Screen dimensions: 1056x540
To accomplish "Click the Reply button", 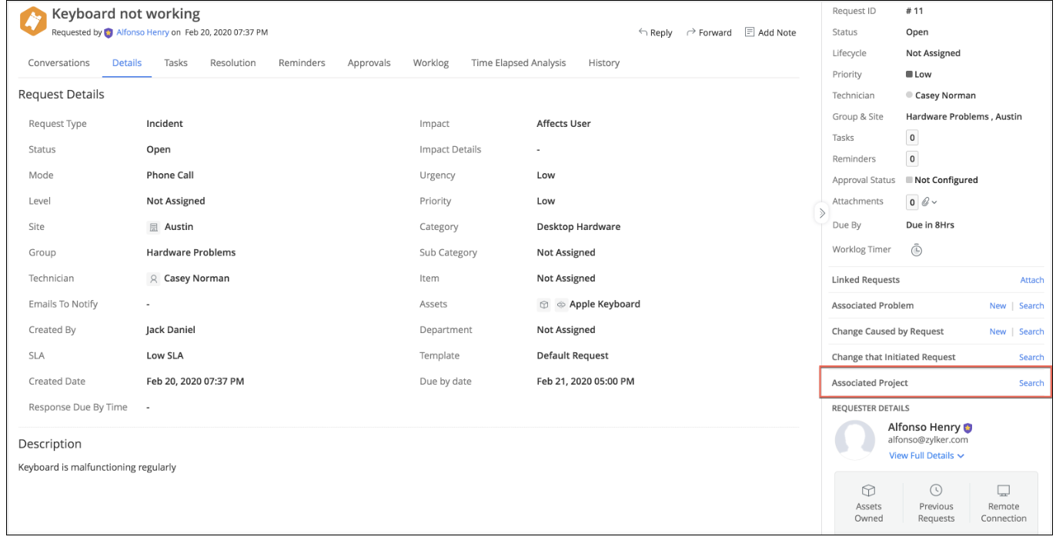I will click(x=655, y=33).
